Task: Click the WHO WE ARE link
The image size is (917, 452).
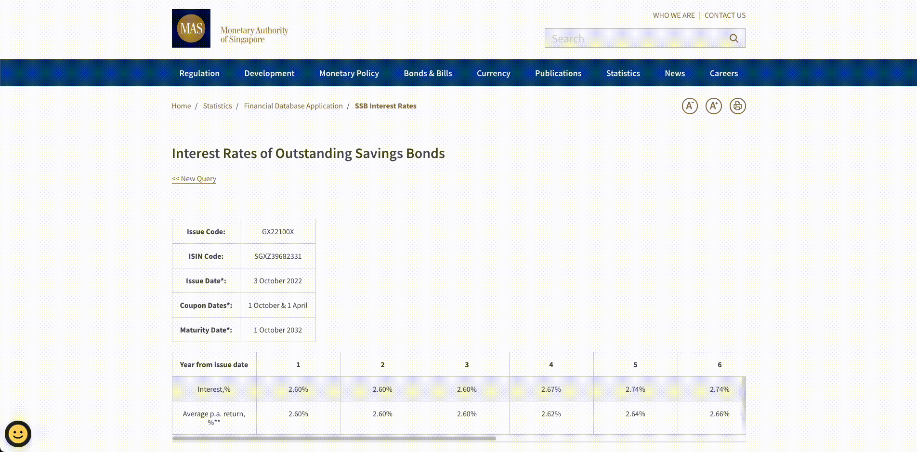Action: coord(674,15)
